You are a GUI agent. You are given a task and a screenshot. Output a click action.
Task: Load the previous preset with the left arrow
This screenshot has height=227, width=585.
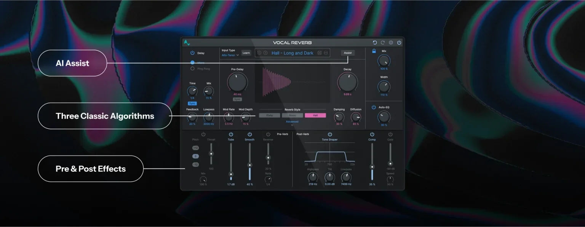coord(259,53)
